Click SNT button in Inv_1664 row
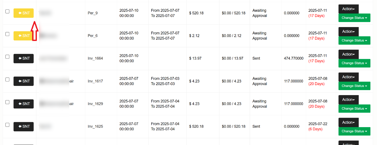This screenshot has width=377, height=145. 23,58
